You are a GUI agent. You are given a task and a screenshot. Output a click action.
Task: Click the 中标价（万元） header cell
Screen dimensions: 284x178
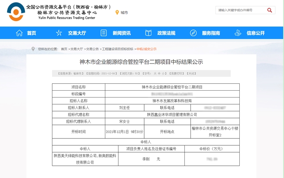[x=212, y=149]
